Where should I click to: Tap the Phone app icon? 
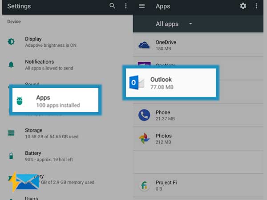(144, 115)
